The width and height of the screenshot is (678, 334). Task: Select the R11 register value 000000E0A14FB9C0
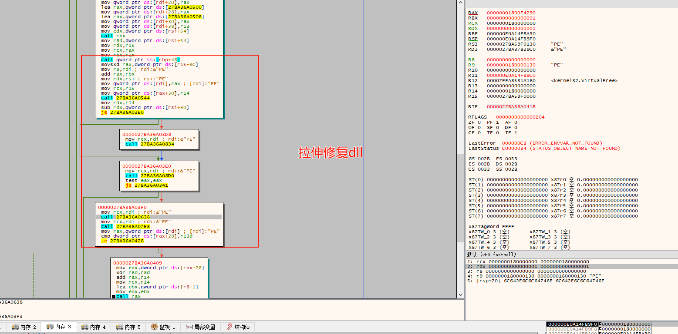point(511,76)
